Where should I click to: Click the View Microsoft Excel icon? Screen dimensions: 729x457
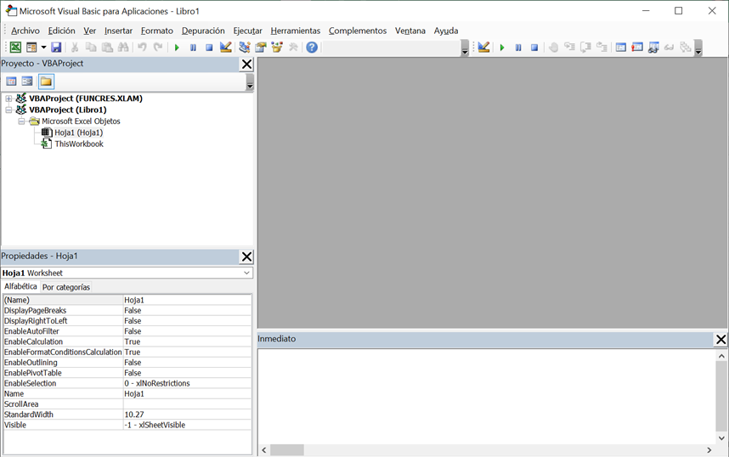pos(15,47)
